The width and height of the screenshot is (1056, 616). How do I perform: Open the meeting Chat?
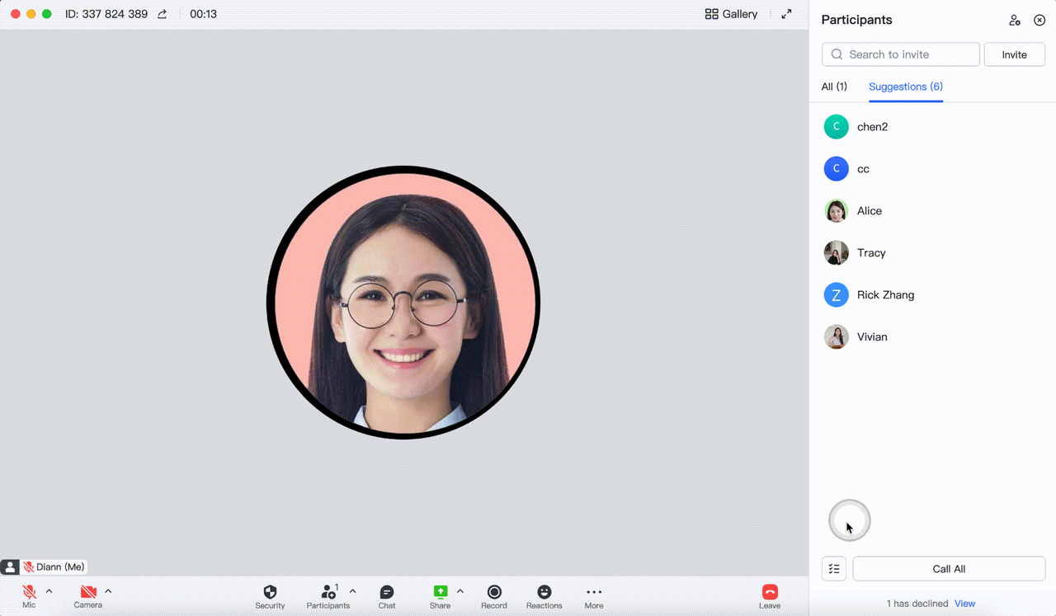[x=386, y=592]
